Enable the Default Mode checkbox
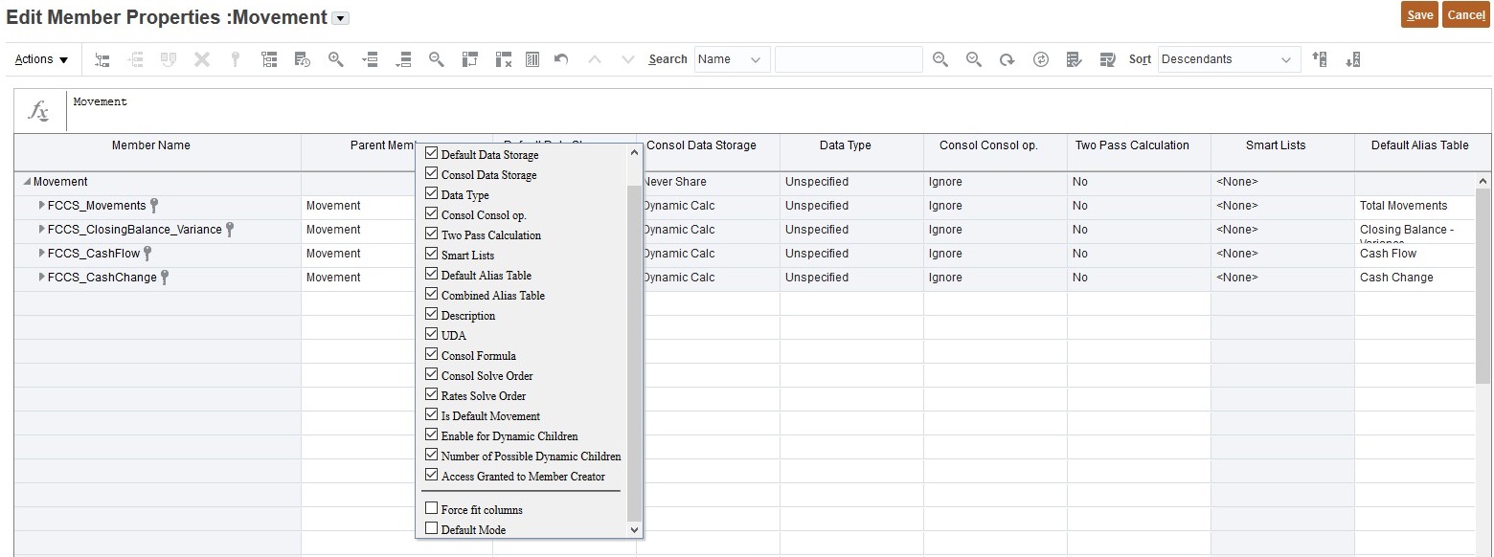Screen dimensions: 1494x557 [x=432, y=529]
